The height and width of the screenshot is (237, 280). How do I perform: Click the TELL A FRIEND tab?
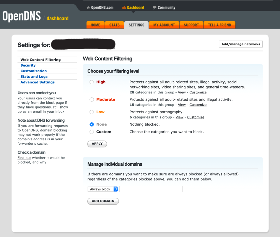click(x=219, y=25)
